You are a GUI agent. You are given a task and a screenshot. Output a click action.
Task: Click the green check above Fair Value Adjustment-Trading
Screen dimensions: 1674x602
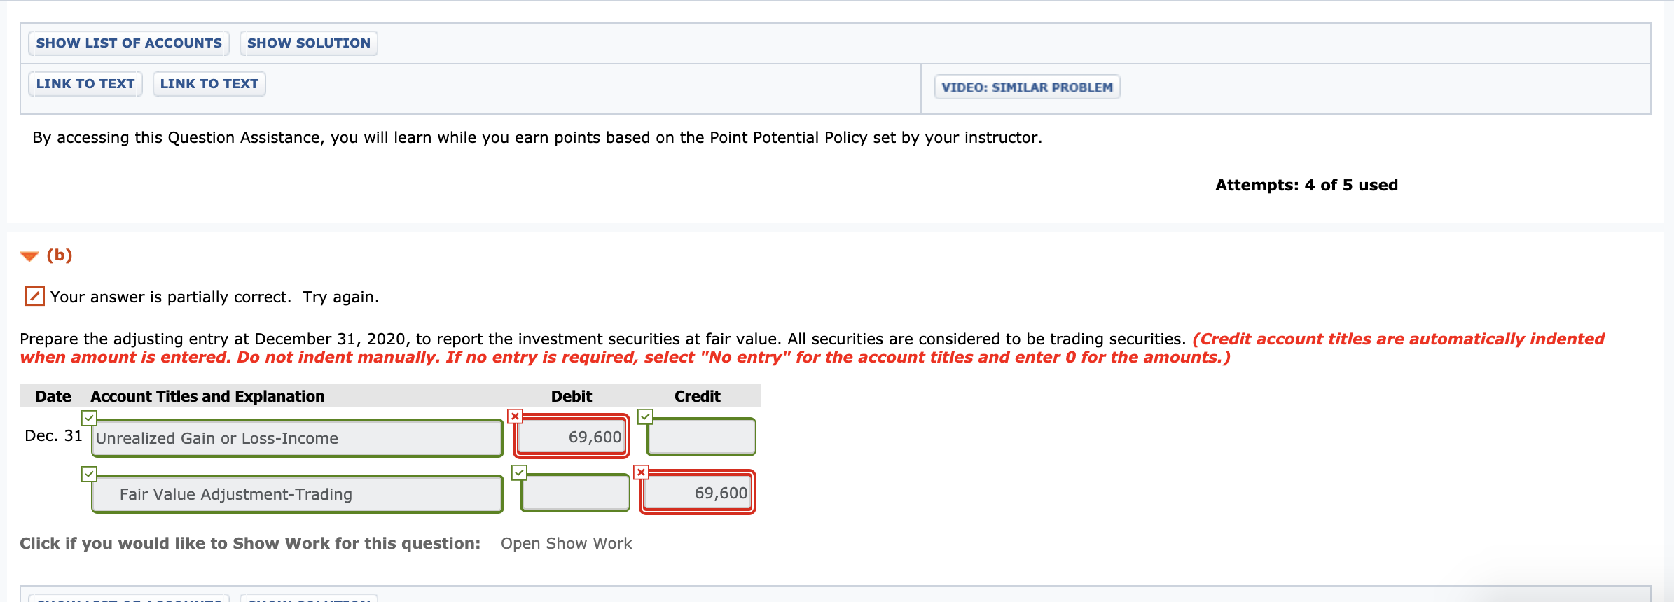pyautogui.click(x=89, y=473)
